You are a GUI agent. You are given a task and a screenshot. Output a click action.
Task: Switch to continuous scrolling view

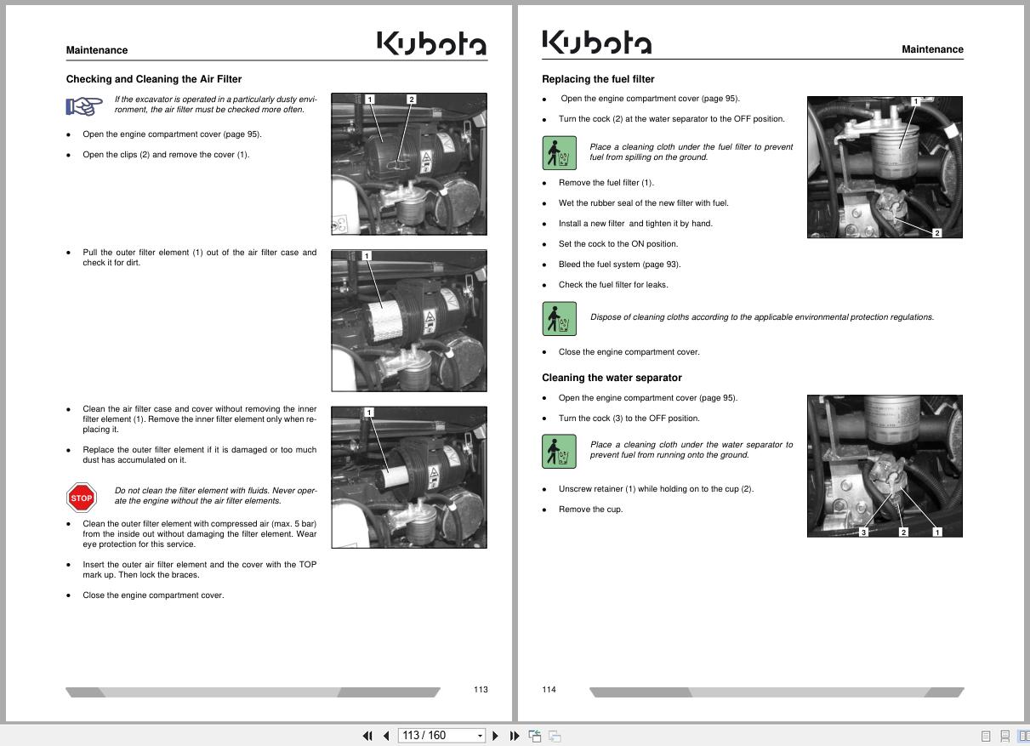point(1004,737)
